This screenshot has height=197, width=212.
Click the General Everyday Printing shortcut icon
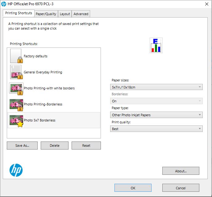[x=16, y=72]
